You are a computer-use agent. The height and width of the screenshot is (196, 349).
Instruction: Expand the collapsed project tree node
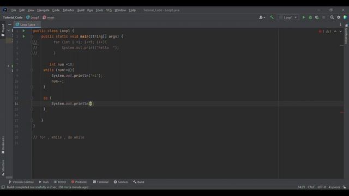9,66
